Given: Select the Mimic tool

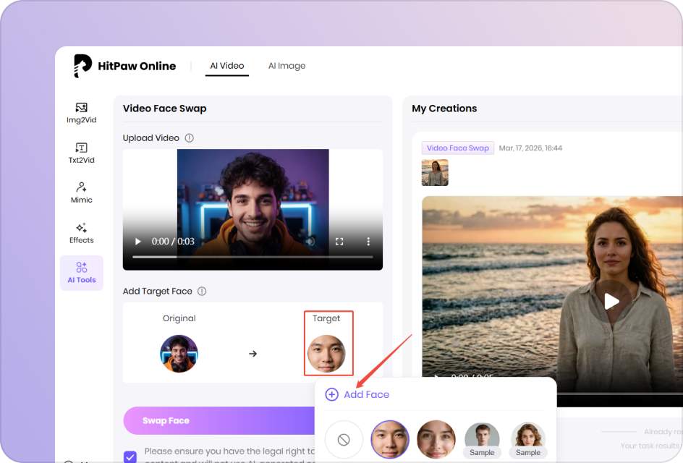Looking at the screenshot, I should coord(81,192).
